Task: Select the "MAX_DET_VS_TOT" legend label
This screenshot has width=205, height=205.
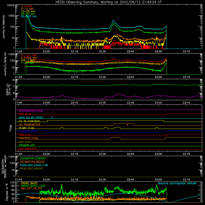Action: click(x=32, y=188)
